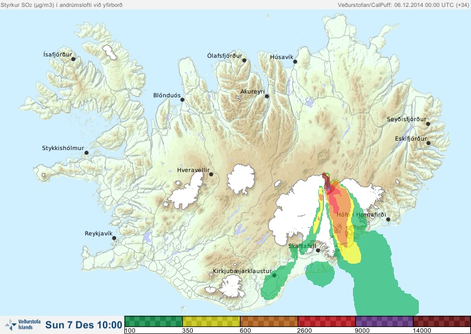Viewport: 471px width, 334px height.
Task: Click the Akureyri label
Action: [252, 92]
